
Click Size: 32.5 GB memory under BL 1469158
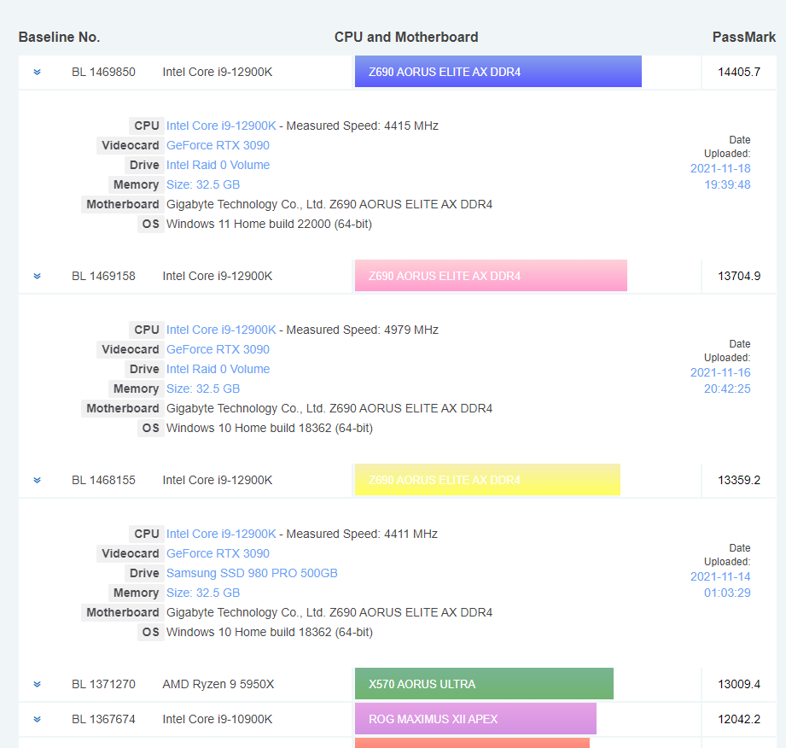coord(203,389)
